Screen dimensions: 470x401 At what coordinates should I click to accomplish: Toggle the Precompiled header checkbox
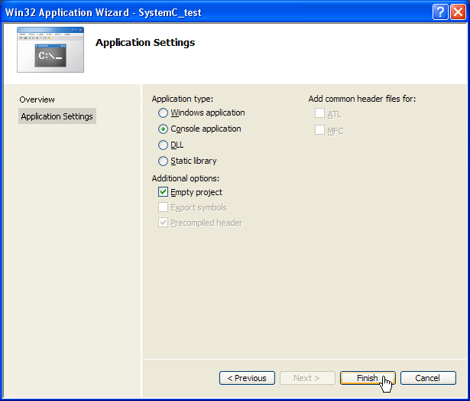163,223
